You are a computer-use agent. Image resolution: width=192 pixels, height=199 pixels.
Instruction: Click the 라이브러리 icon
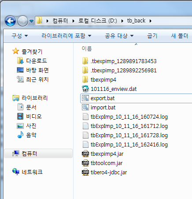(16, 98)
